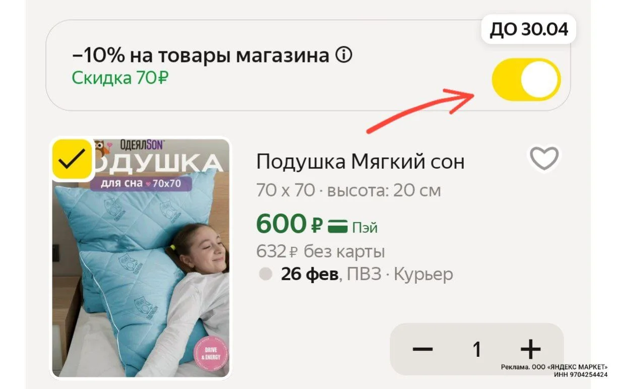Click the pillow product thumbnail
Screen dimensions: 617x389
(141, 258)
